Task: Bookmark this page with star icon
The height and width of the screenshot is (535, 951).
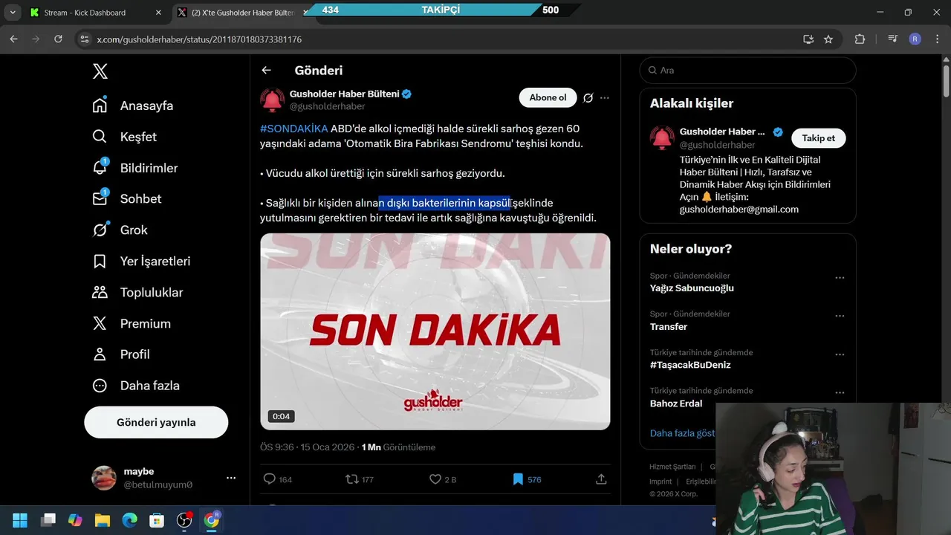Action: click(x=828, y=39)
